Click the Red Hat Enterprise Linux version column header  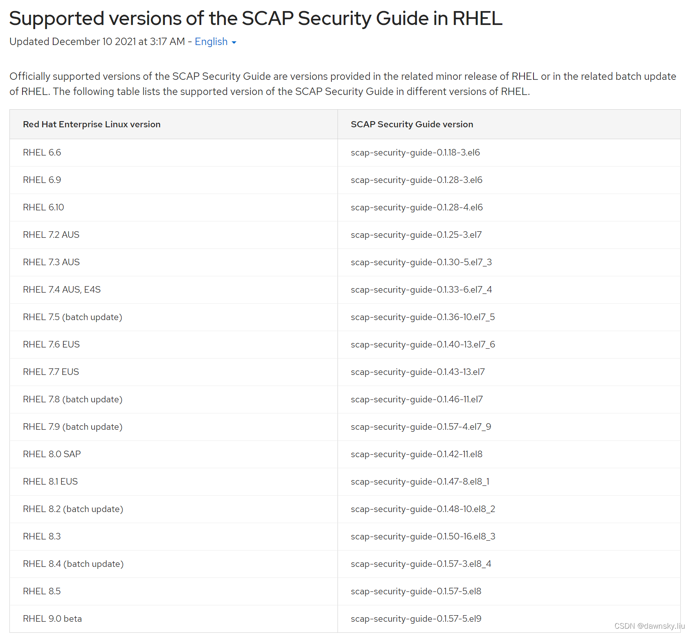click(x=91, y=124)
